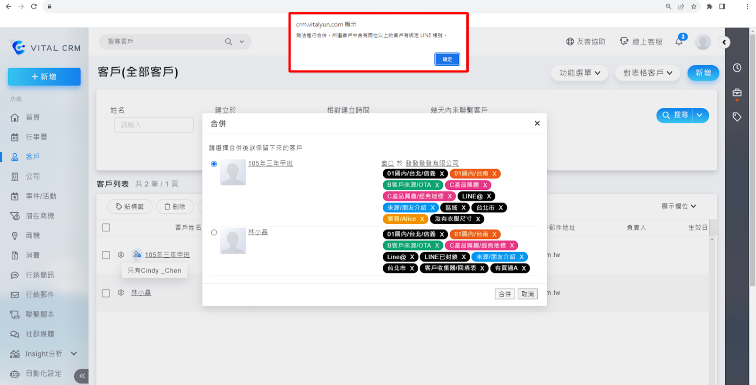Click the tag icon in right sidebar
Image resolution: width=756 pixels, height=385 pixels.
pyautogui.click(x=737, y=117)
